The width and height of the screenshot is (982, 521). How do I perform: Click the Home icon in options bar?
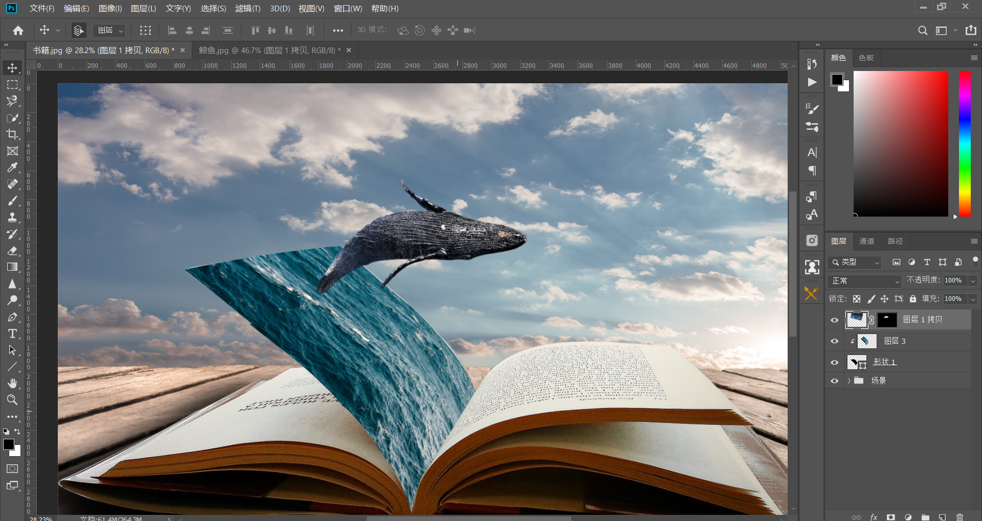click(18, 31)
